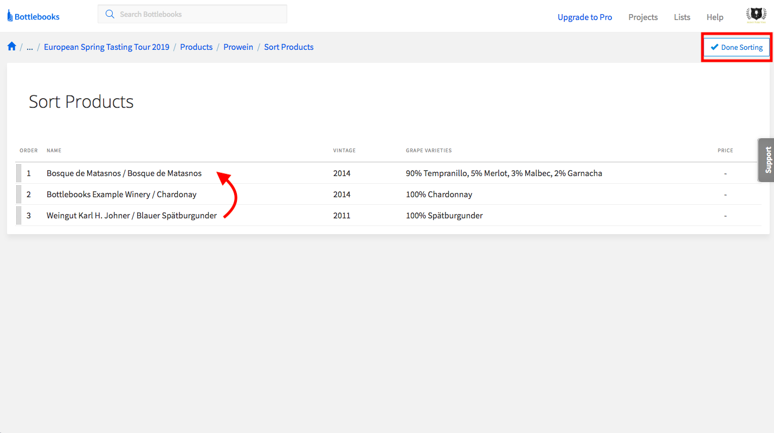Click the checkmark icon in Done Sorting
The height and width of the screenshot is (433, 774).
coord(714,47)
